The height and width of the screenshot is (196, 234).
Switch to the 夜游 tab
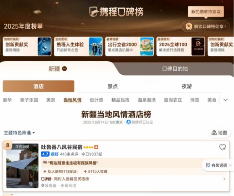pos(187,86)
